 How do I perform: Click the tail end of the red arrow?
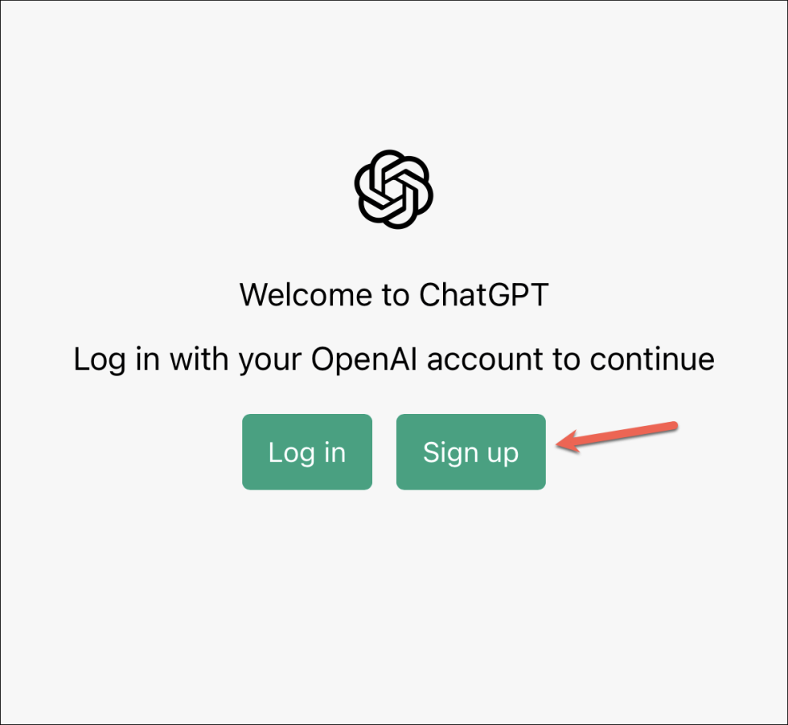click(672, 426)
